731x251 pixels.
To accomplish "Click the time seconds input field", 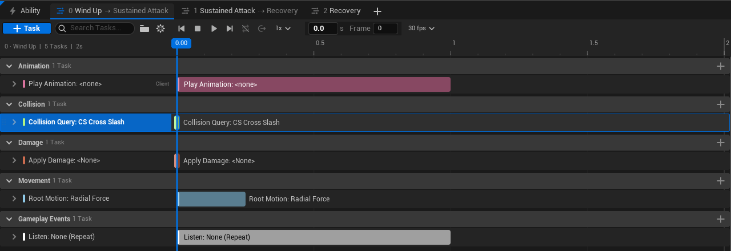I will point(323,29).
